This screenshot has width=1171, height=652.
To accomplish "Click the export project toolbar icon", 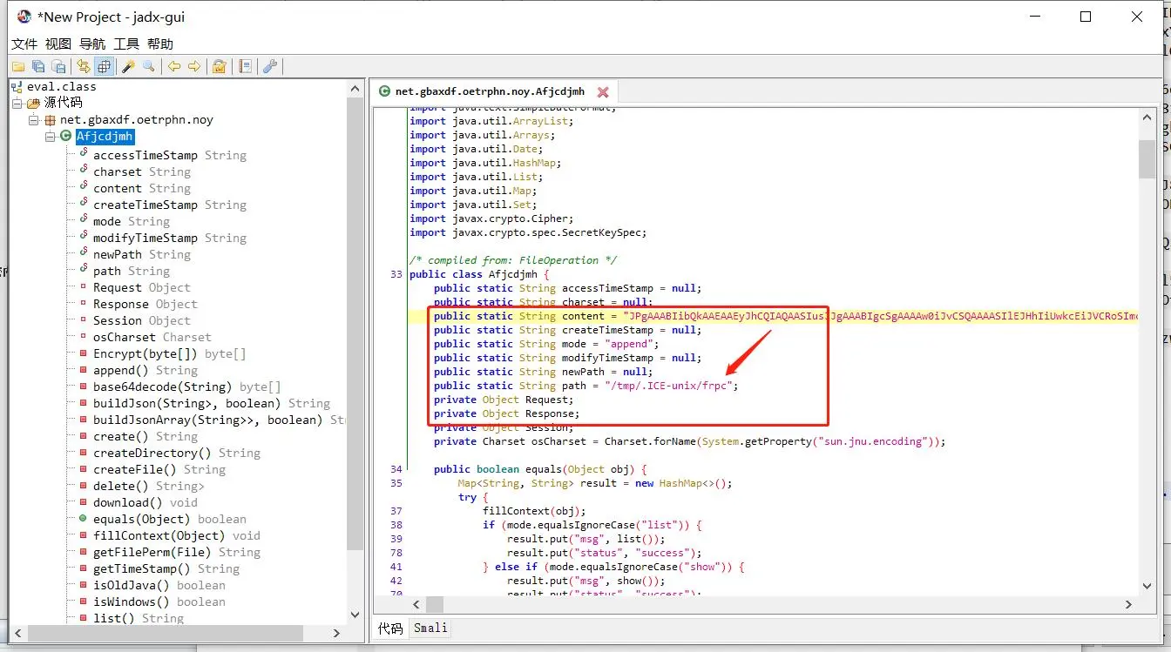I will 58,66.
